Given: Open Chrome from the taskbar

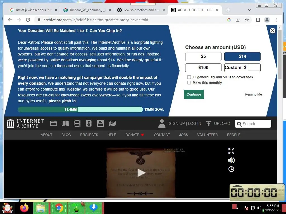Looking at the screenshot, I should (59, 208).
